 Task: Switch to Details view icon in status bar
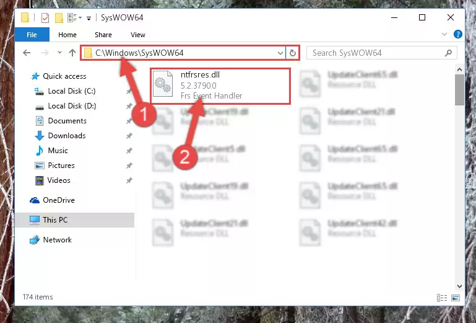pyautogui.click(x=442, y=298)
